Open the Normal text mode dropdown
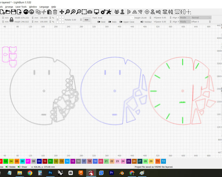Screen dimensions: 222x177 201,18
